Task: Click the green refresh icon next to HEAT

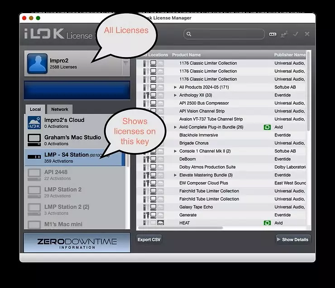Action: point(267,223)
